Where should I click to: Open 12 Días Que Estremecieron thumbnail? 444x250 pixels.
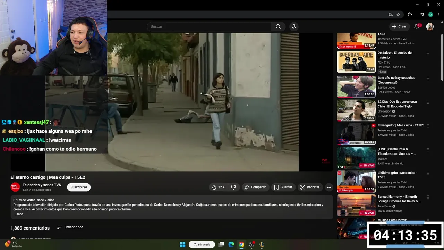point(356,110)
